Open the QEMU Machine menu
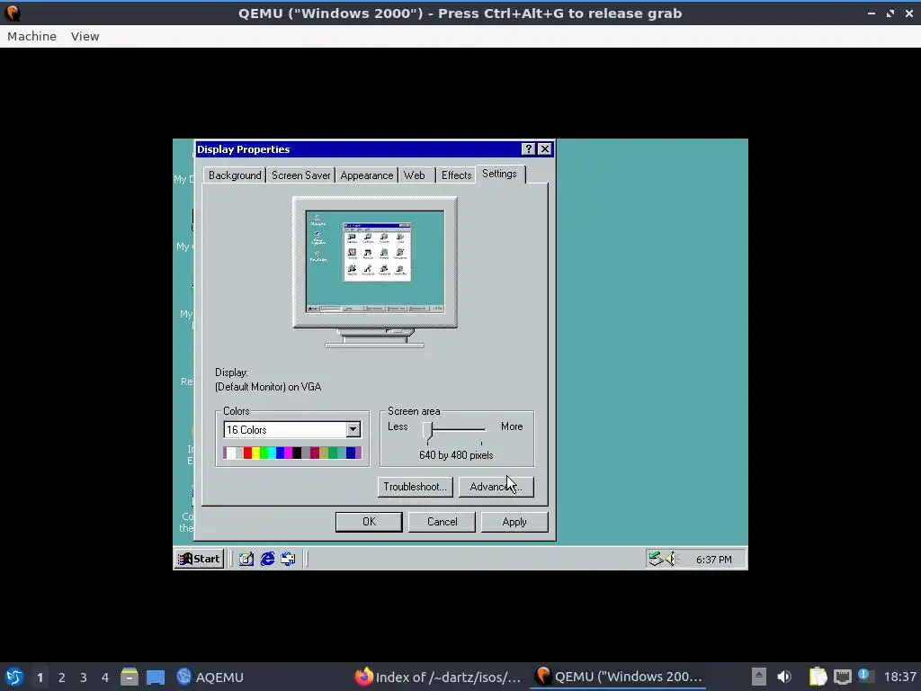This screenshot has height=691, width=921. coord(31,36)
